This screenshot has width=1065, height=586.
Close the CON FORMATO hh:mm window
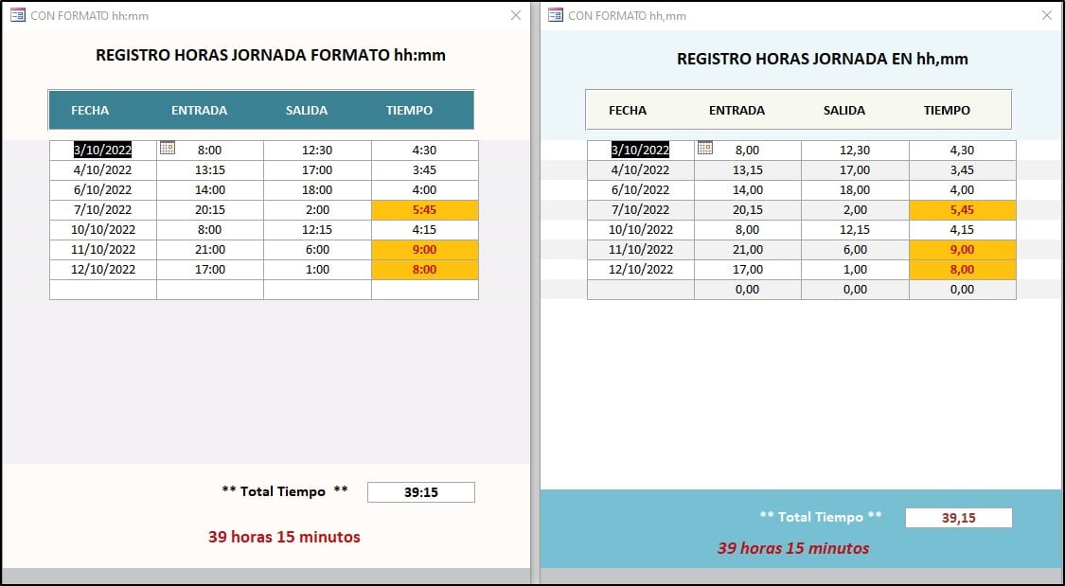(x=515, y=15)
